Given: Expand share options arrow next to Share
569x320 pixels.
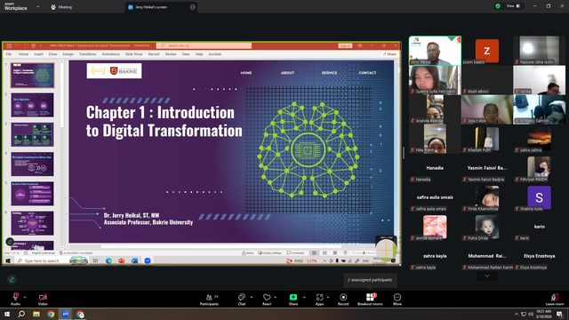Looking at the screenshot, I should pos(304,297).
